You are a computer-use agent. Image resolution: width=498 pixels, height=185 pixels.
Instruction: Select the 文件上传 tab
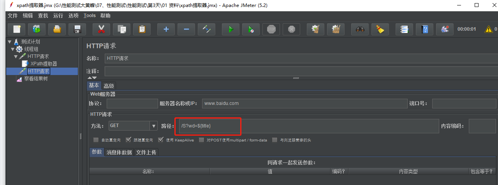pos(146,152)
